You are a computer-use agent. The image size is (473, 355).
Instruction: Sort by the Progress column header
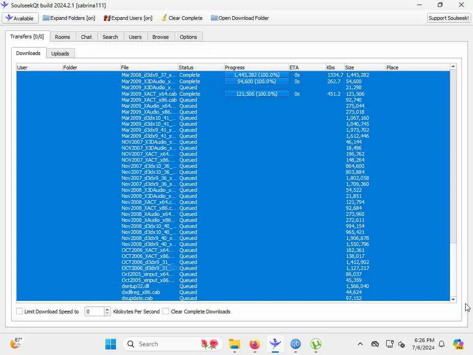coord(256,67)
